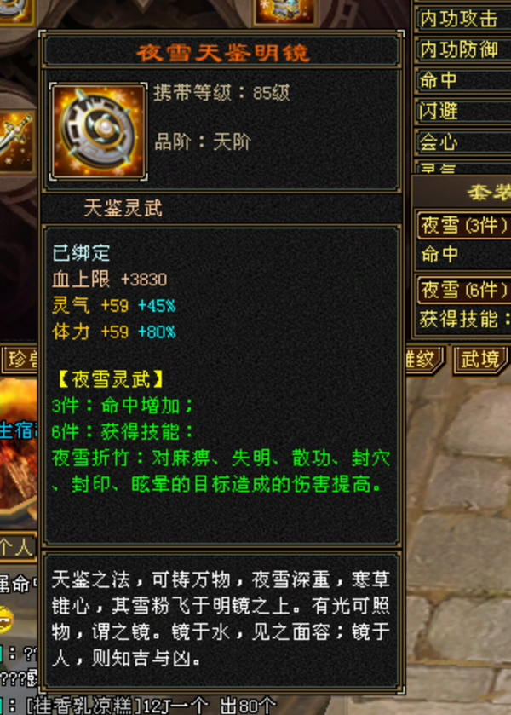Screen dimensions: 511x715
Task: Open the tab left of 武境
Action: pos(423,360)
